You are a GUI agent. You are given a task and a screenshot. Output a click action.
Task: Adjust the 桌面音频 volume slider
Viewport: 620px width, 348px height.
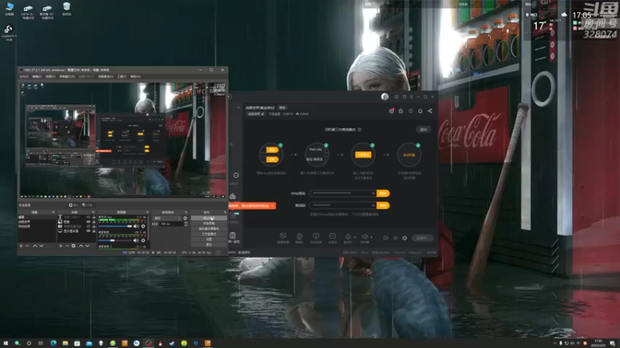tap(115, 241)
